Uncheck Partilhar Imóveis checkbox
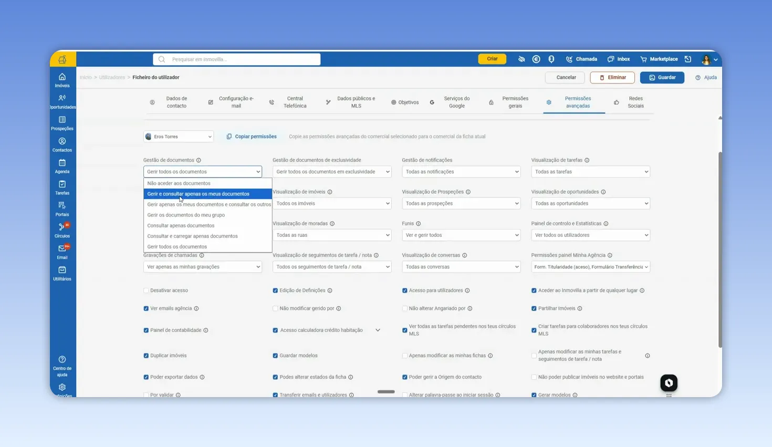 pyautogui.click(x=534, y=309)
